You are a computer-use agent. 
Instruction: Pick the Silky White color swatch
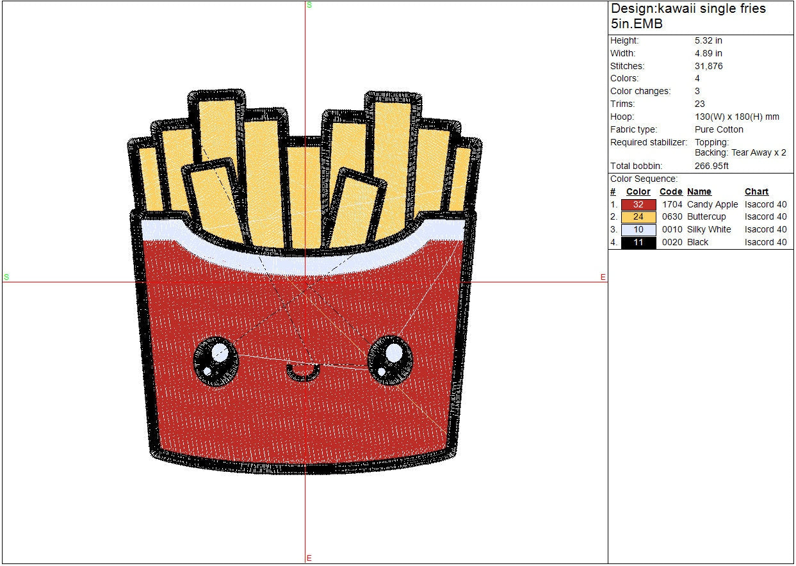pyautogui.click(x=638, y=230)
